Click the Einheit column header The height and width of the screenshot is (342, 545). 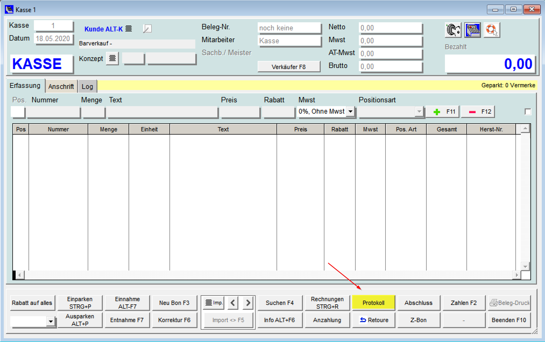tap(149, 129)
